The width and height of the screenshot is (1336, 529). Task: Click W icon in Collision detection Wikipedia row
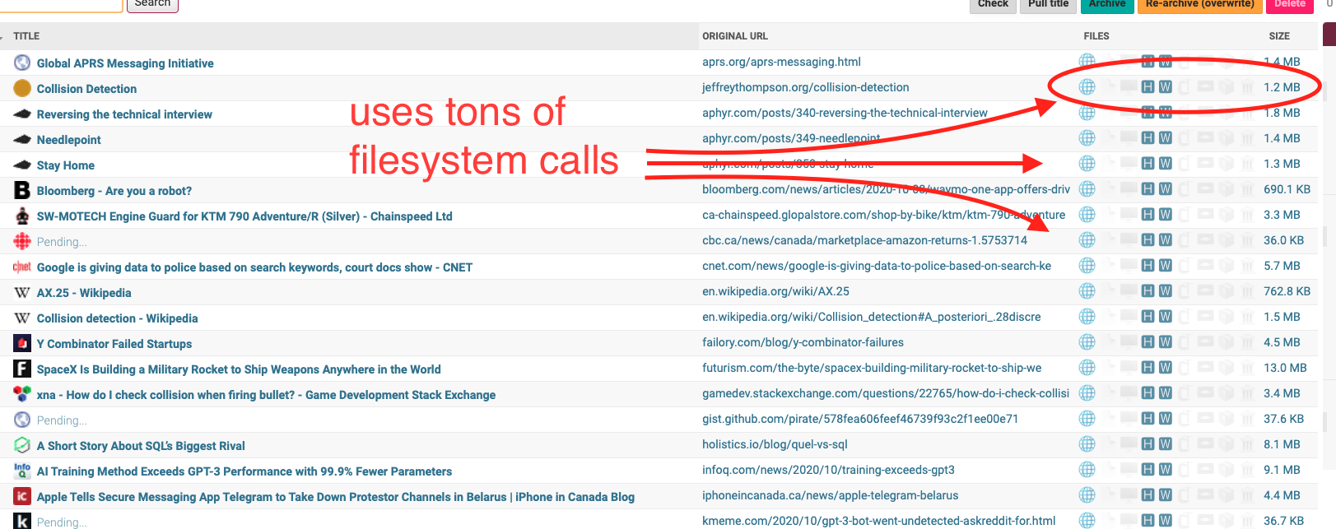1166,317
